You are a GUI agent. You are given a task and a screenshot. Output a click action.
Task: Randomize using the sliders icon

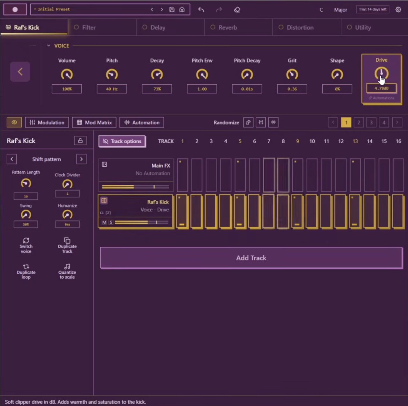coord(261,122)
